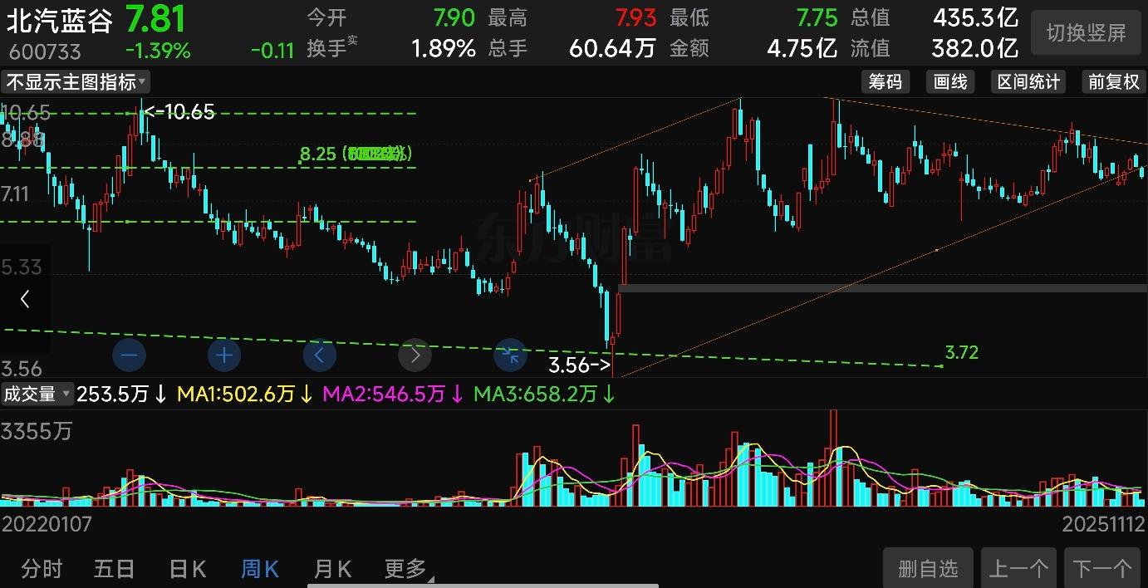Tap the gray horizontal support bar
This screenshot has height=588, width=1148.
pos(882,288)
